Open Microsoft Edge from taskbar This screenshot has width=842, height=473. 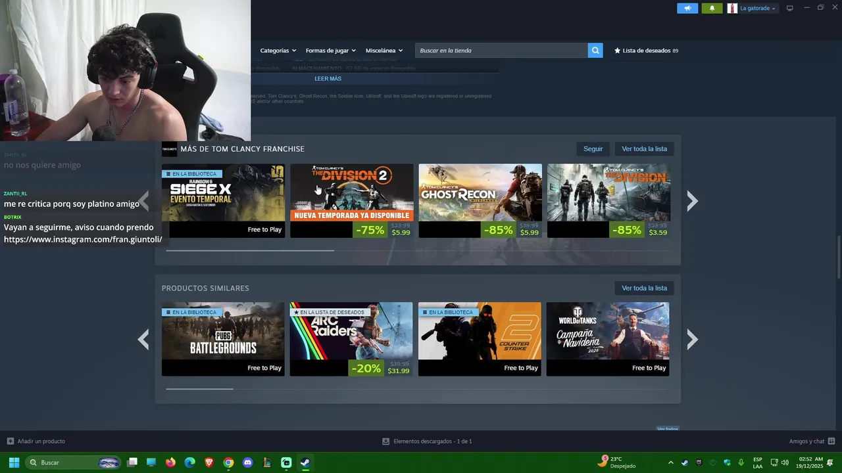click(190, 462)
